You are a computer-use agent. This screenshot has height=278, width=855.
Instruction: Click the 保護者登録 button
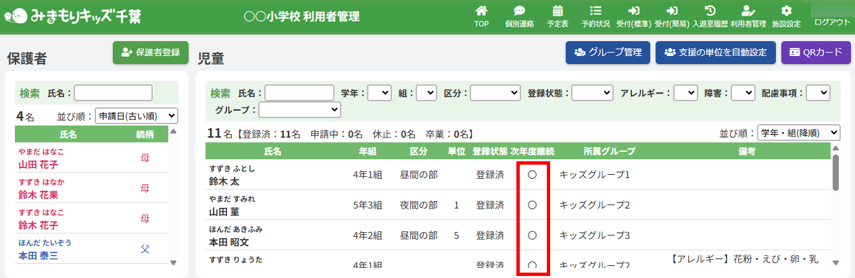151,53
